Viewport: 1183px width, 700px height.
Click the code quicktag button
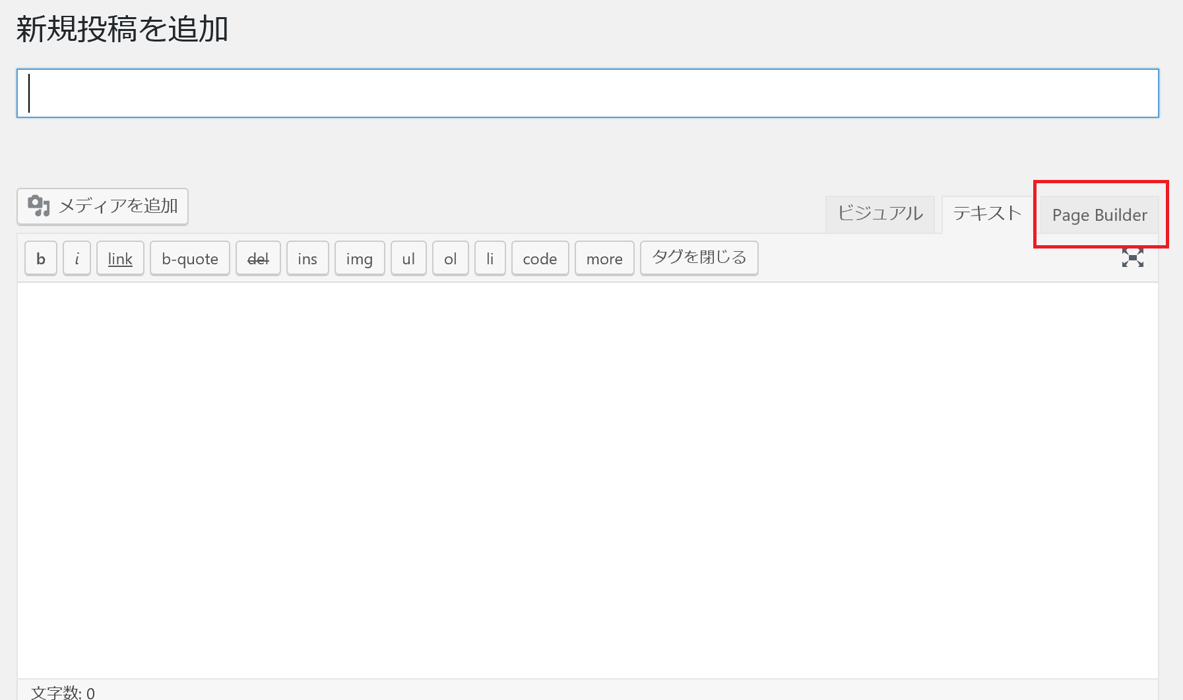pos(540,258)
